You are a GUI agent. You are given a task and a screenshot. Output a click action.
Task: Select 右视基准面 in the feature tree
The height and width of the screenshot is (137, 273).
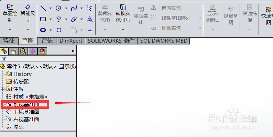point(23,119)
